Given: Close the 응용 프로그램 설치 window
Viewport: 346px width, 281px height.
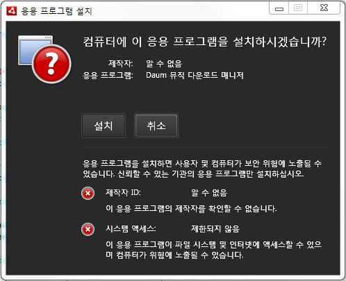Looking at the screenshot, I should (324, 8).
